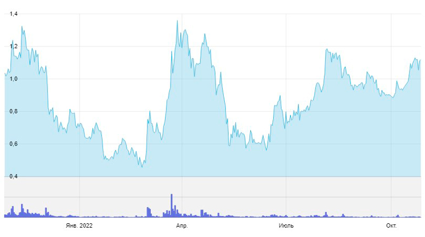This screenshot has width=425, height=237.
Task: Click the first price peak at chart's left
Action: (22, 26)
